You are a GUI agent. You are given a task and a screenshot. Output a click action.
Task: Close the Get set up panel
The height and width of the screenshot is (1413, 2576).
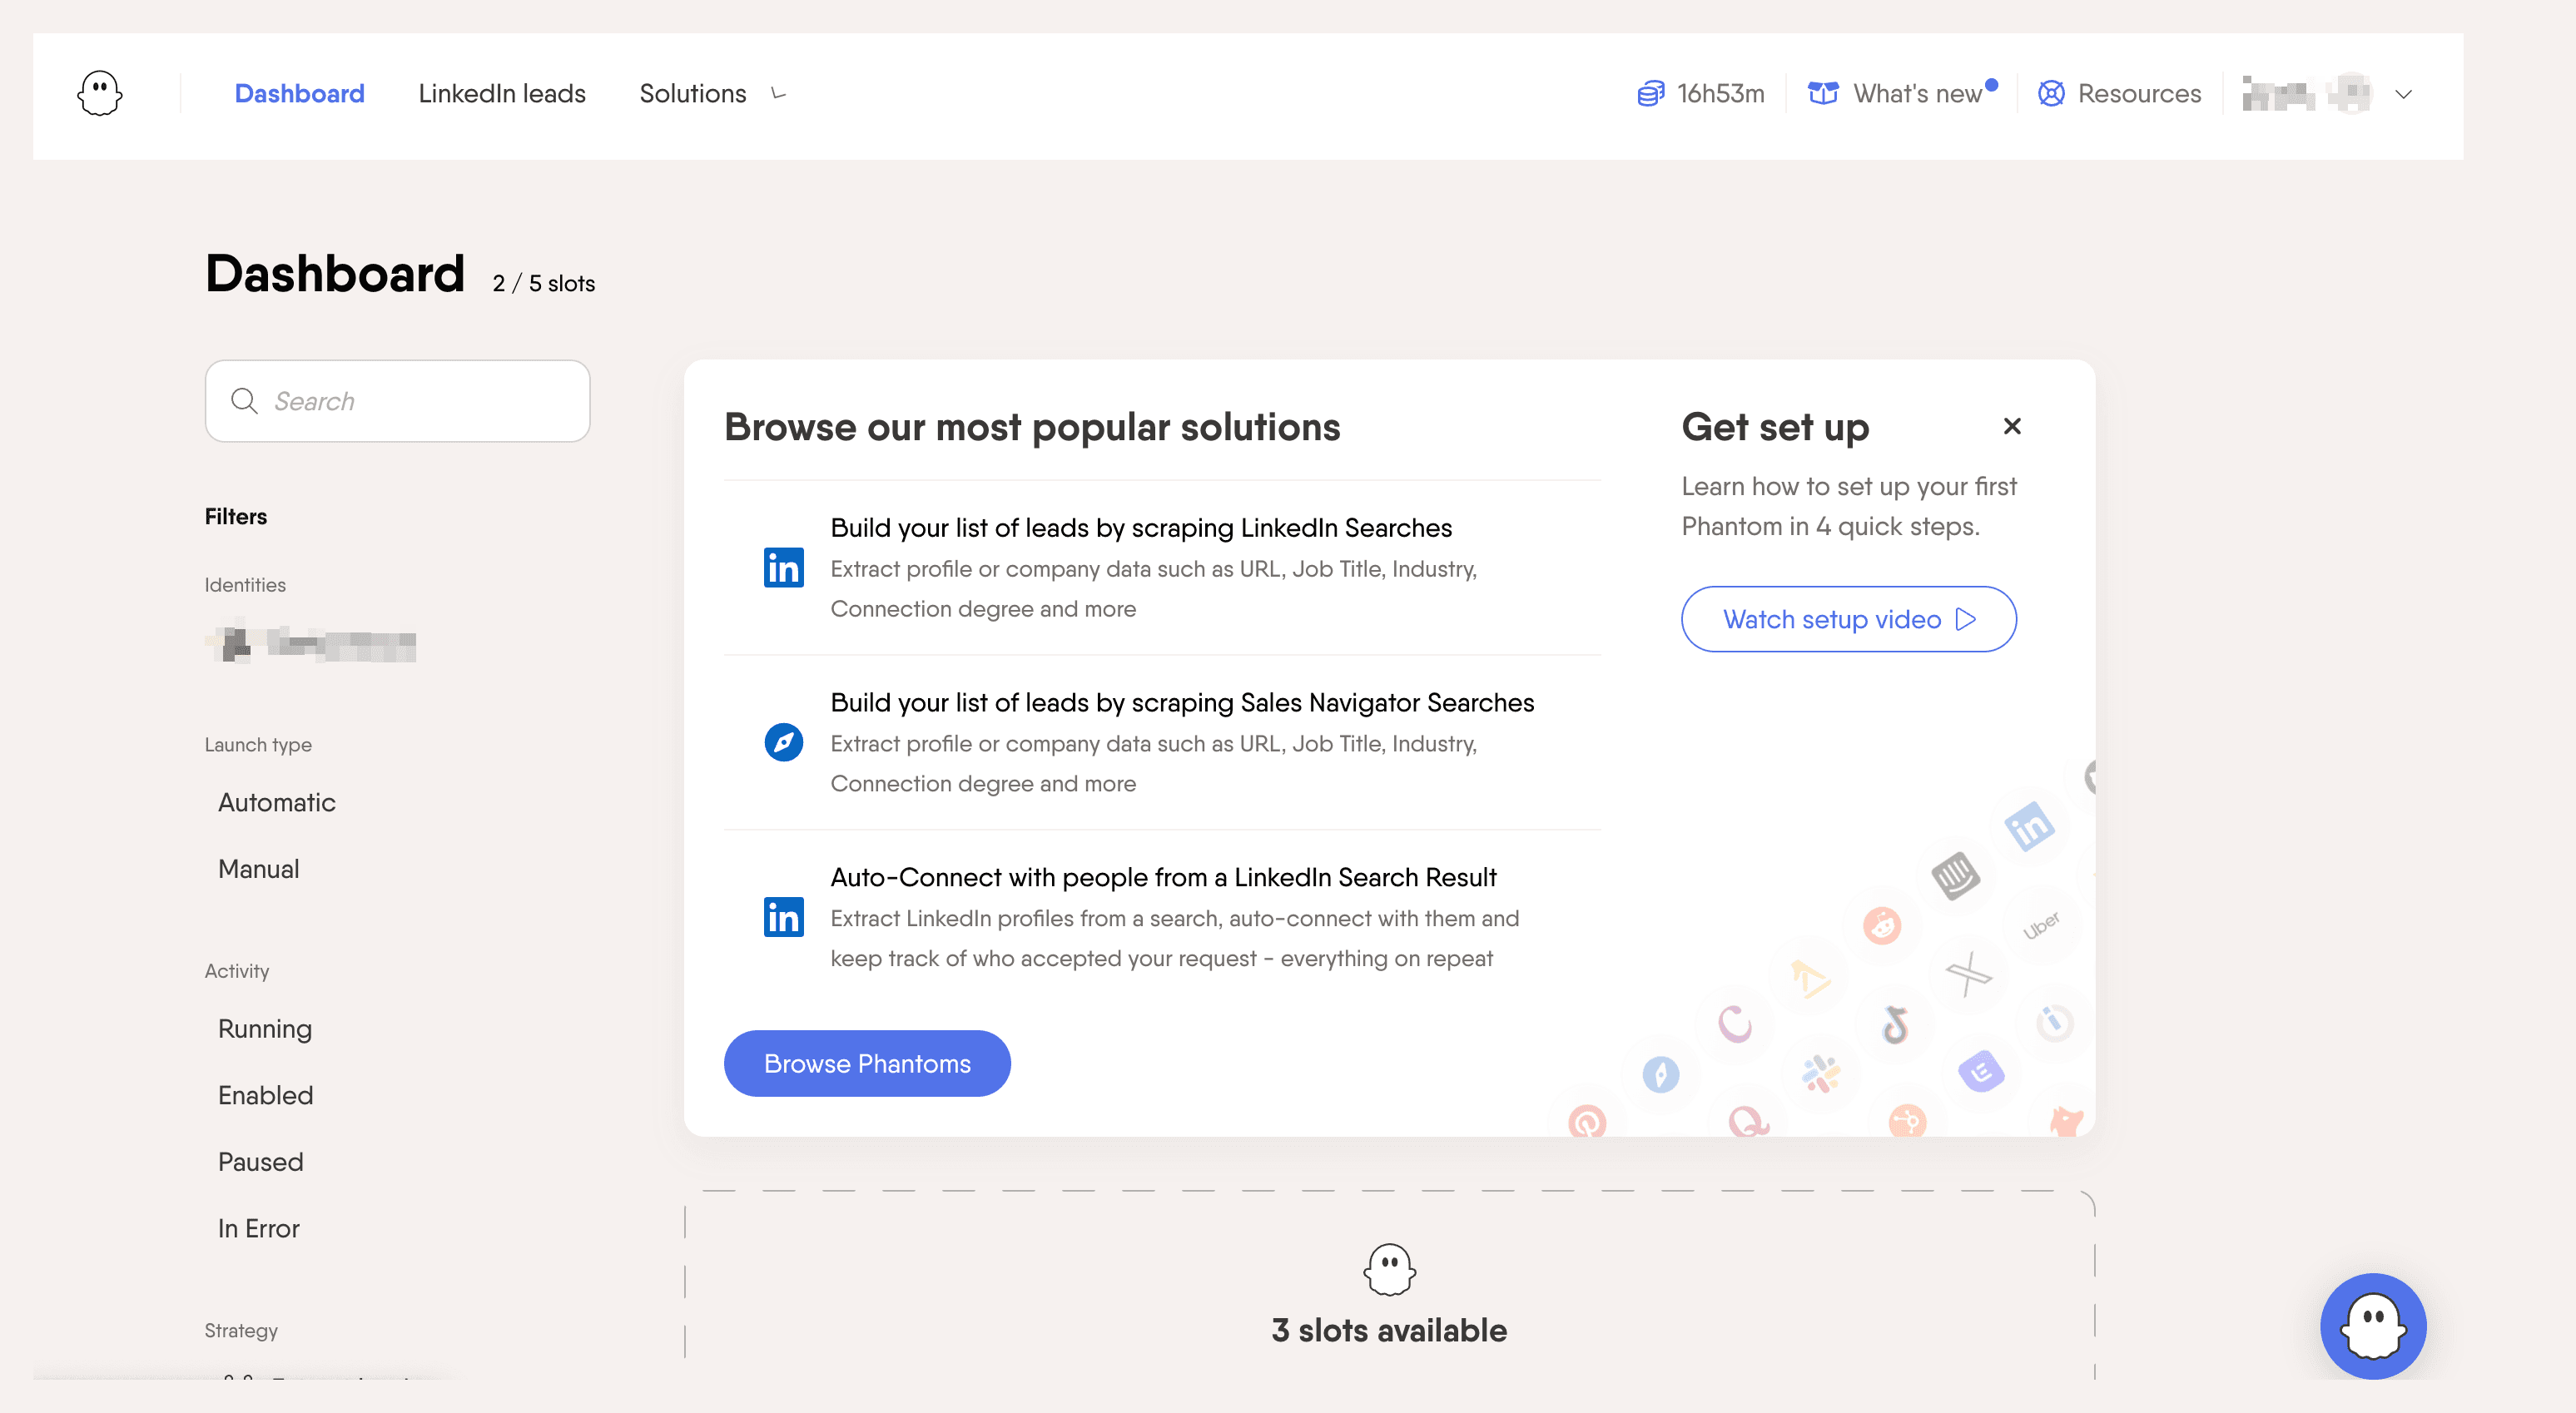click(x=2012, y=426)
